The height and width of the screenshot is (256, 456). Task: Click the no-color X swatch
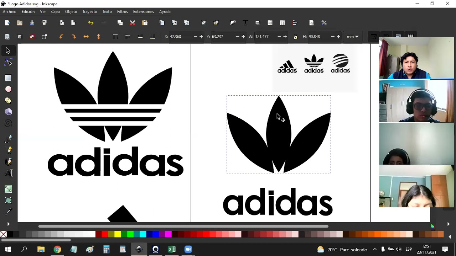tap(3, 234)
